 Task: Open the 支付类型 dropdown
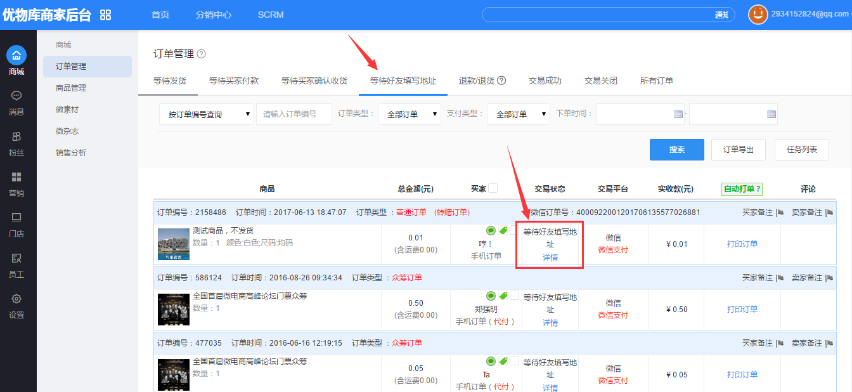point(518,114)
